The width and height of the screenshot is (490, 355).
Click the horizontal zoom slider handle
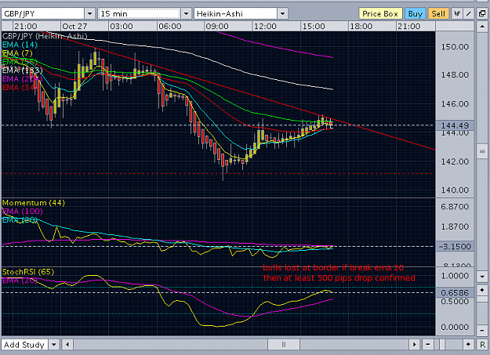pos(442,345)
